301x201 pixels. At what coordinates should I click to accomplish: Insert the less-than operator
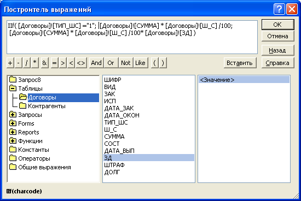coord(71,63)
